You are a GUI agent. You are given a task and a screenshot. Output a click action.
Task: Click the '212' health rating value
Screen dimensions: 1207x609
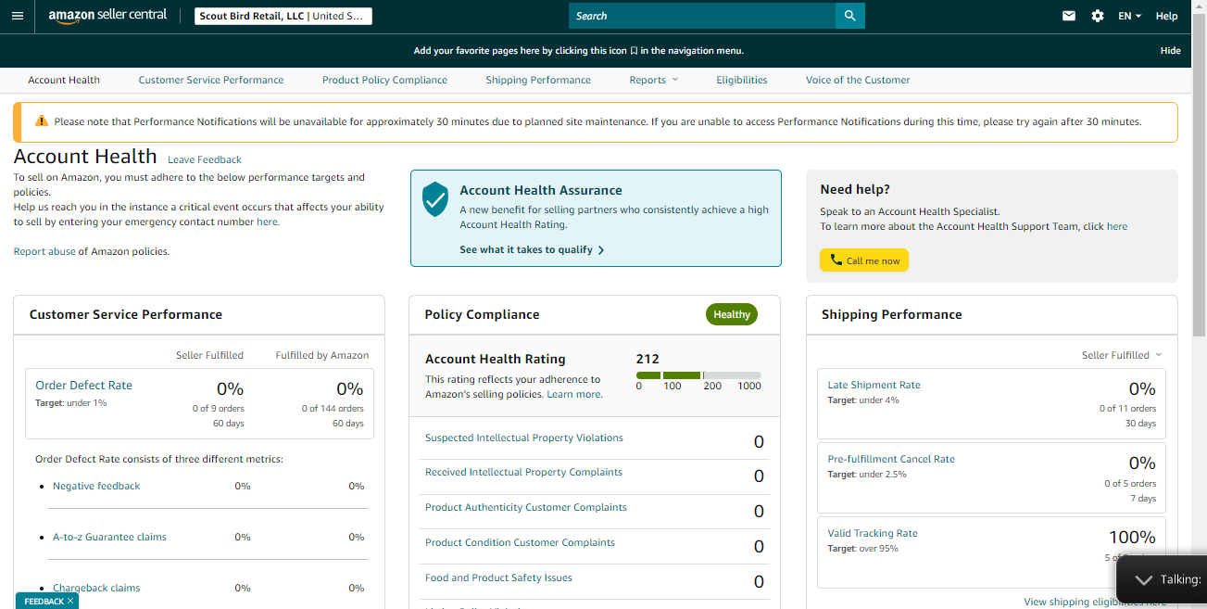coord(648,359)
